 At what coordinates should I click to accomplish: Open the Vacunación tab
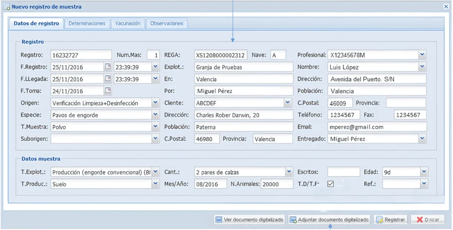click(x=128, y=23)
